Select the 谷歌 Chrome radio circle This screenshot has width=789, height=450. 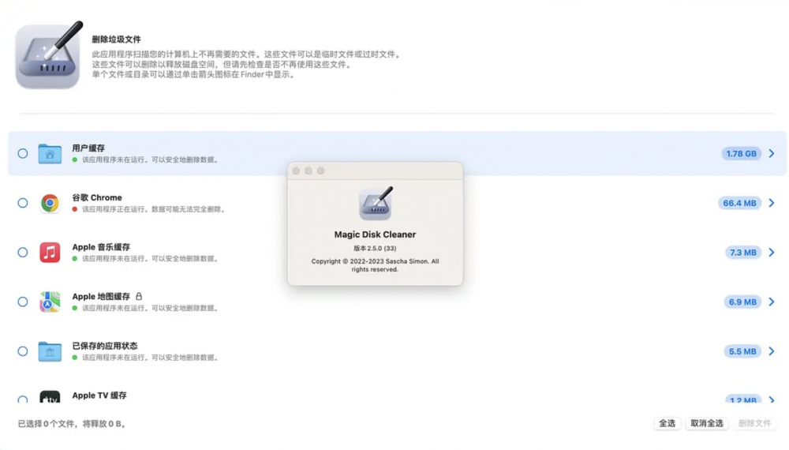(x=23, y=203)
